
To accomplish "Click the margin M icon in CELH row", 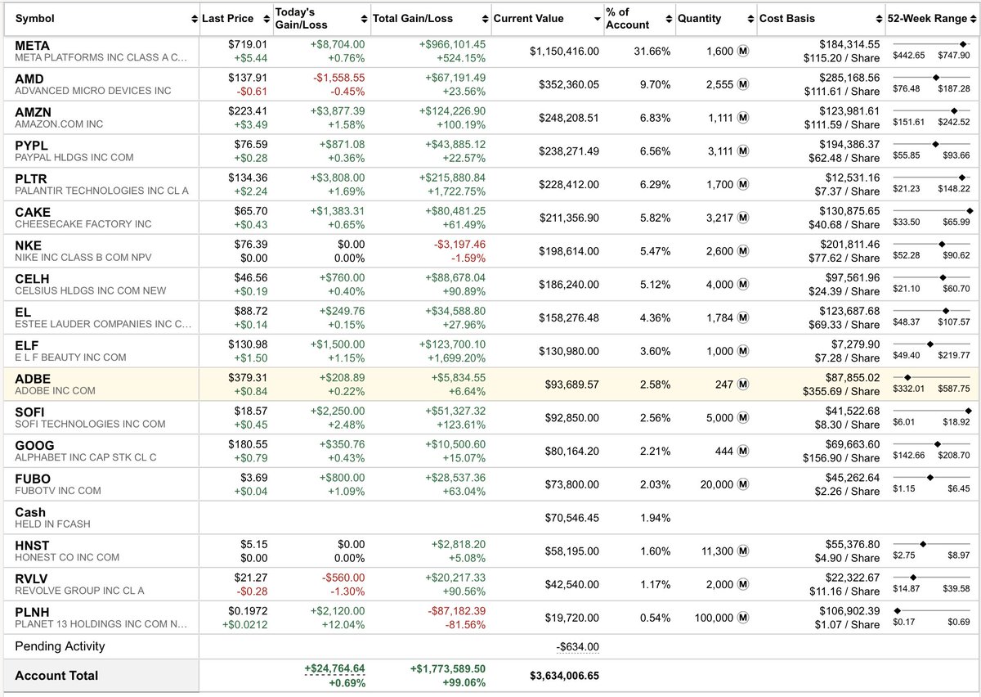I will pyautogui.click(x=743, y=285).
